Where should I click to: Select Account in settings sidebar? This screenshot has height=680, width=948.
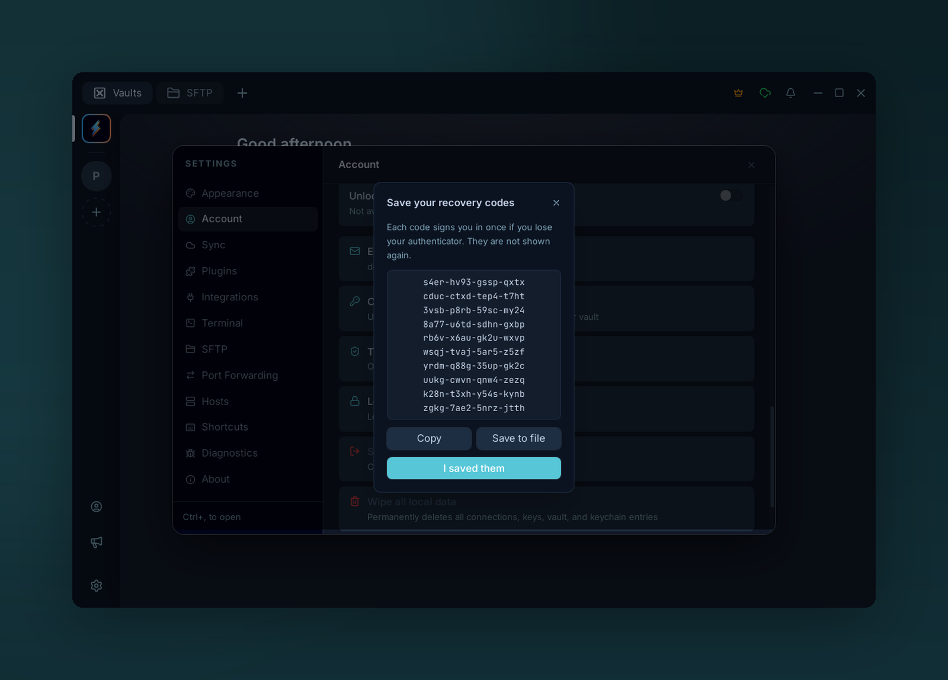click(248, 219)
